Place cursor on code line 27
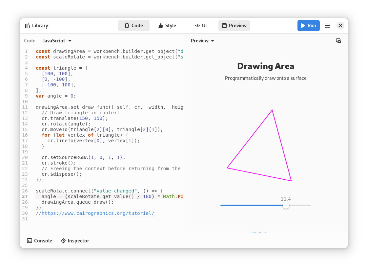Viewport: 368px width, 270px height. click(x=109, y=196)
